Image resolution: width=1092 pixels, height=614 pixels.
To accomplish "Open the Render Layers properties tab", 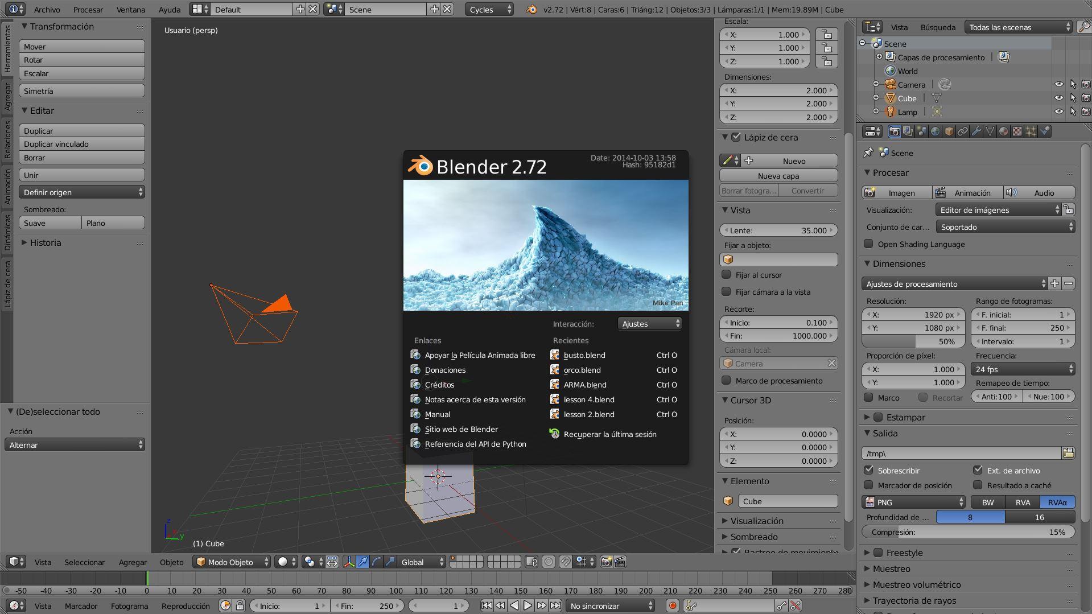I will (x=908, y=131).
